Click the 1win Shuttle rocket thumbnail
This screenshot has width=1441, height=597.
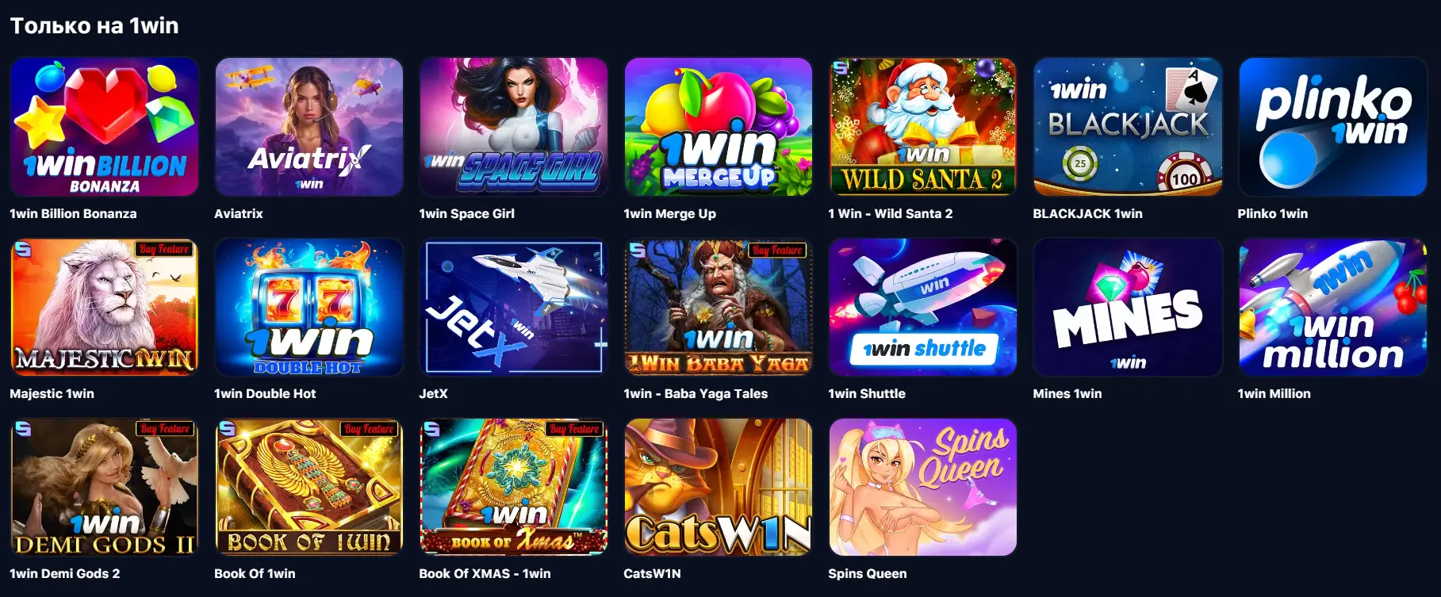[x=922, y=307]
